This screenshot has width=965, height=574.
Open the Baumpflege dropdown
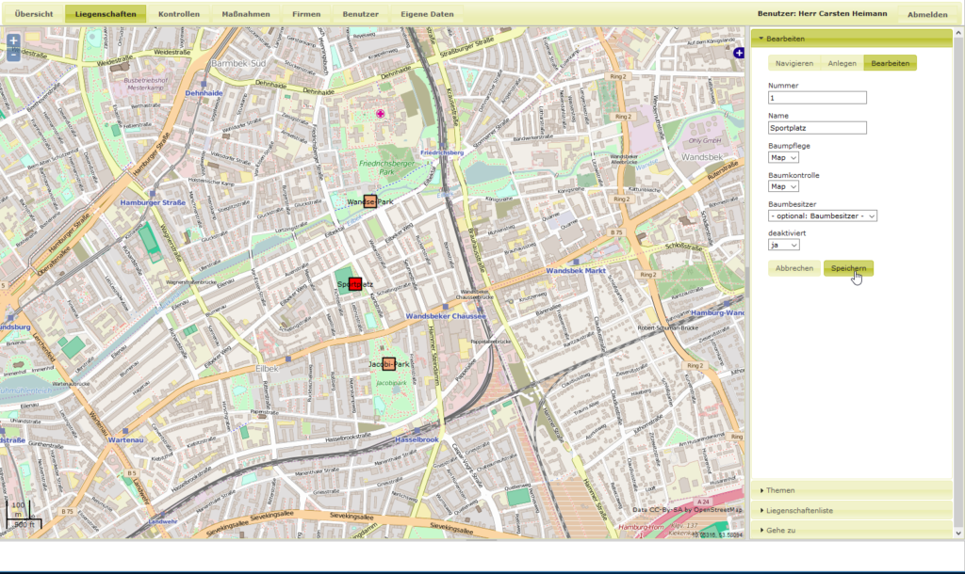(784, 158)
